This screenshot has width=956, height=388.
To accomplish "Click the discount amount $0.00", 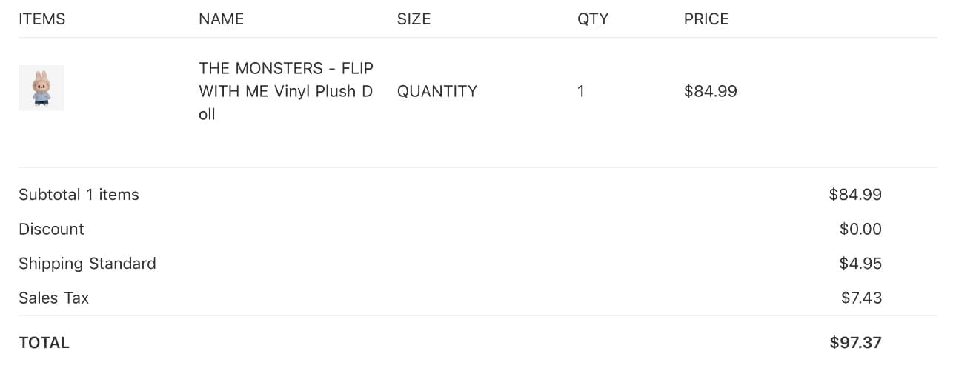I will (x=860, y=229).
